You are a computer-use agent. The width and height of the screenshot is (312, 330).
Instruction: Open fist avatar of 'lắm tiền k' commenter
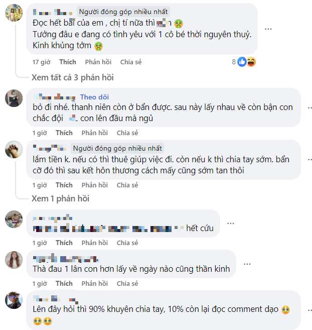[x=14, y=150]
